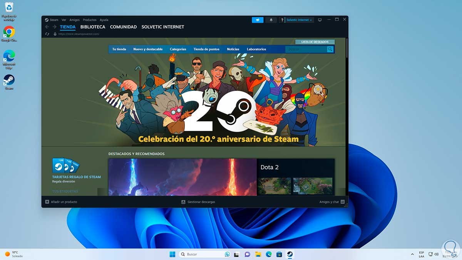Open Amigos y chat
Viewport: 462px width, 260px height.
point(329,202)
